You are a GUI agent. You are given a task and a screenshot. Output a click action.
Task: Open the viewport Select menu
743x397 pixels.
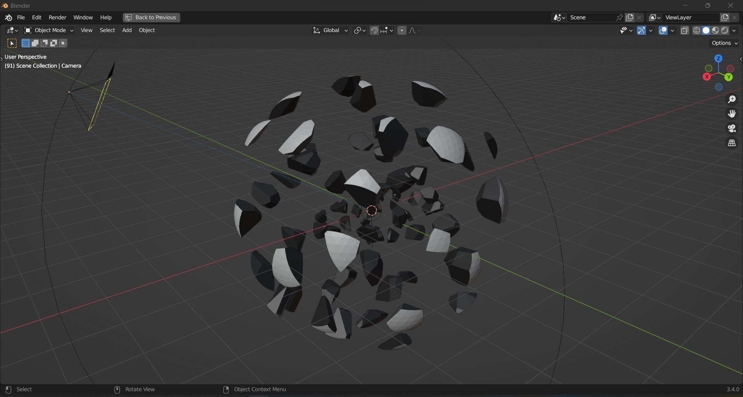coord(107,30)
